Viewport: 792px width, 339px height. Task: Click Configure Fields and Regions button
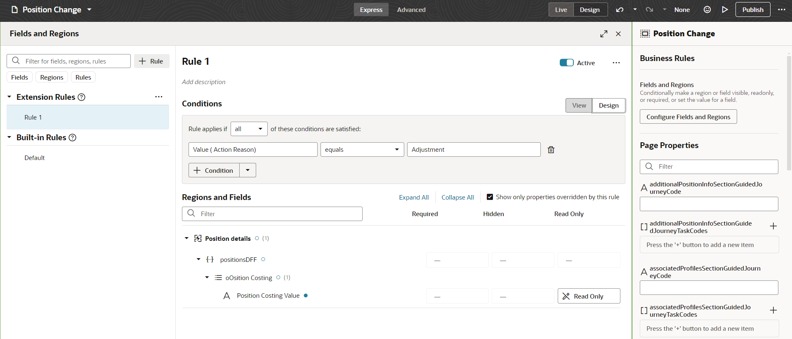(x=688, y=117)
